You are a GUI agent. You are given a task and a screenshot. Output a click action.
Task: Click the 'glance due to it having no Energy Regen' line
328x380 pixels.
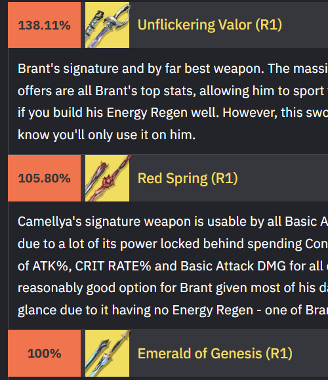pyautogui.click(x=173, y=310)
